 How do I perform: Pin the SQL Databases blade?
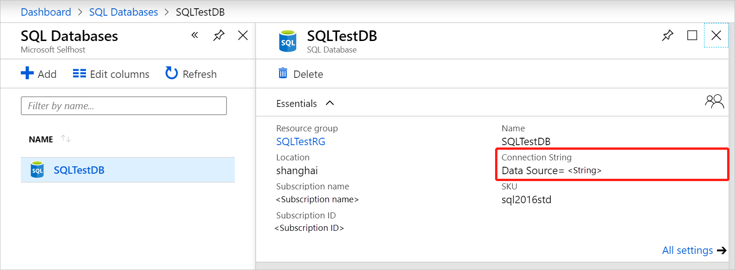219,35
